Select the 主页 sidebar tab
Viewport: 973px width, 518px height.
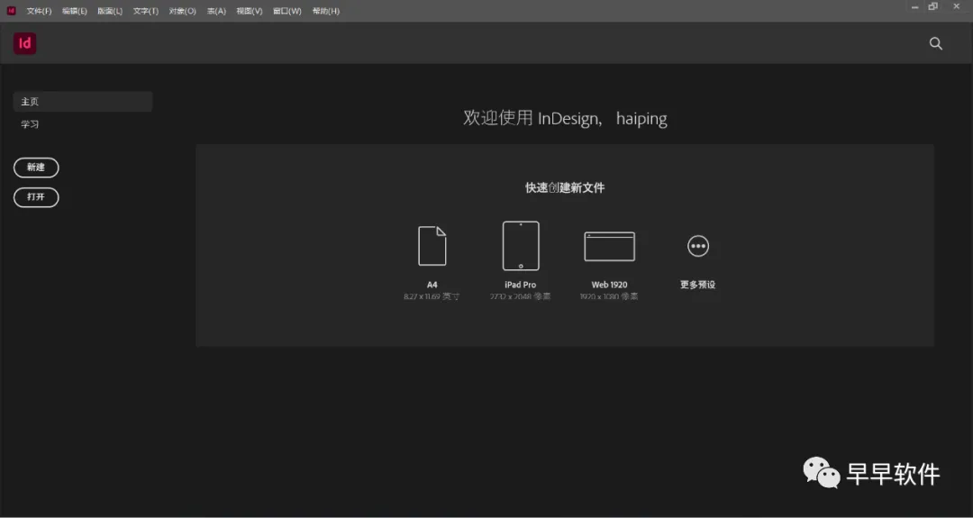pos(83,102)
